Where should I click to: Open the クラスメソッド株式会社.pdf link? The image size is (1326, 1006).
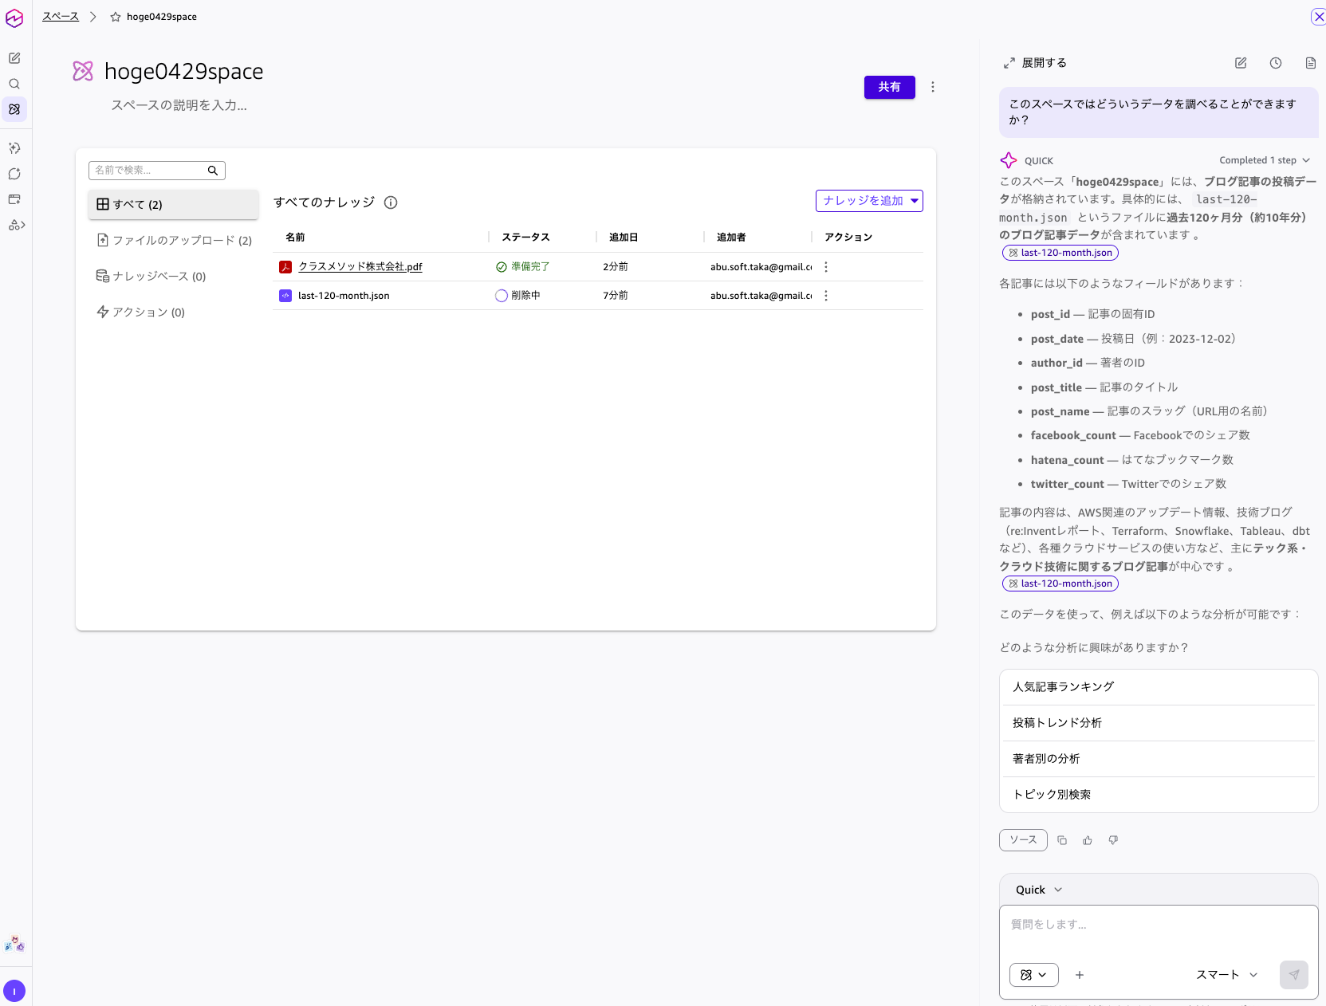(x=360, y=267)
